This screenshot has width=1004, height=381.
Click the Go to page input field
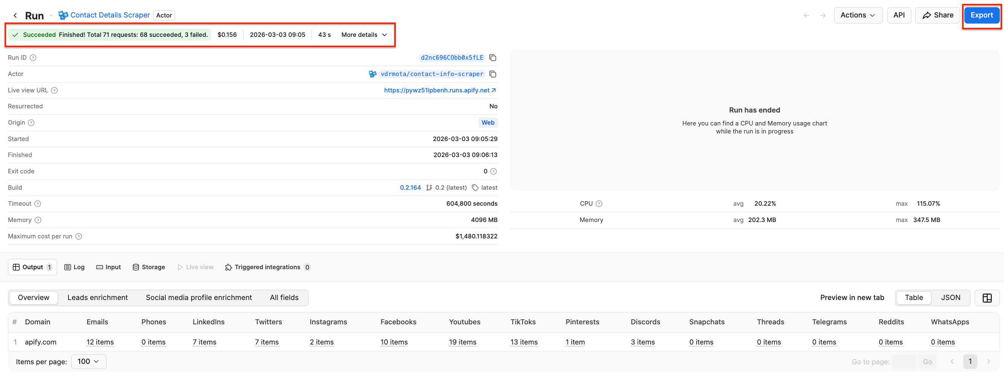coord(904,361)
